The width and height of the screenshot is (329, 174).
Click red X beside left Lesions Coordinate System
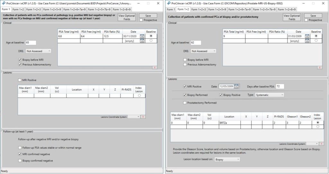[143, 117]
